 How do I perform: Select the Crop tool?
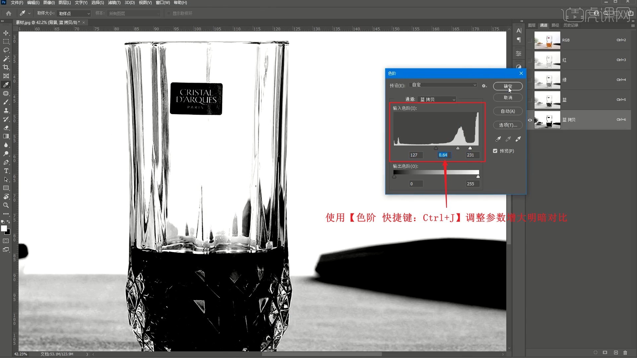coord(6,67)
